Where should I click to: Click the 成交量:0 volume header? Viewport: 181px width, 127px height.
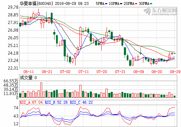coord(29,78)
